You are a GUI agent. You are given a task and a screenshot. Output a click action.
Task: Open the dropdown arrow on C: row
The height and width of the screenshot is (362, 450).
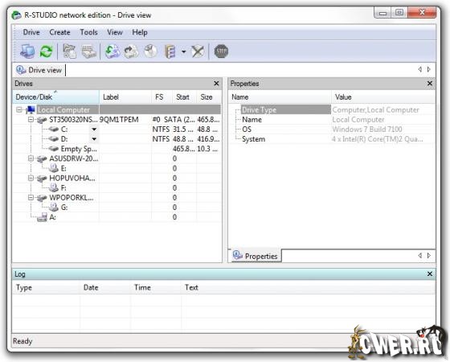click(x=94, y=130)
